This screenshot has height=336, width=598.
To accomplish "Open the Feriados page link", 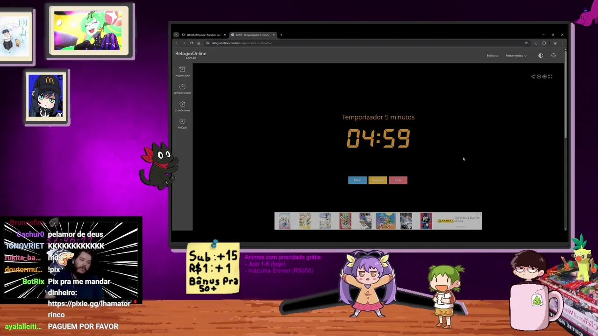I will [x=492, y=56].
